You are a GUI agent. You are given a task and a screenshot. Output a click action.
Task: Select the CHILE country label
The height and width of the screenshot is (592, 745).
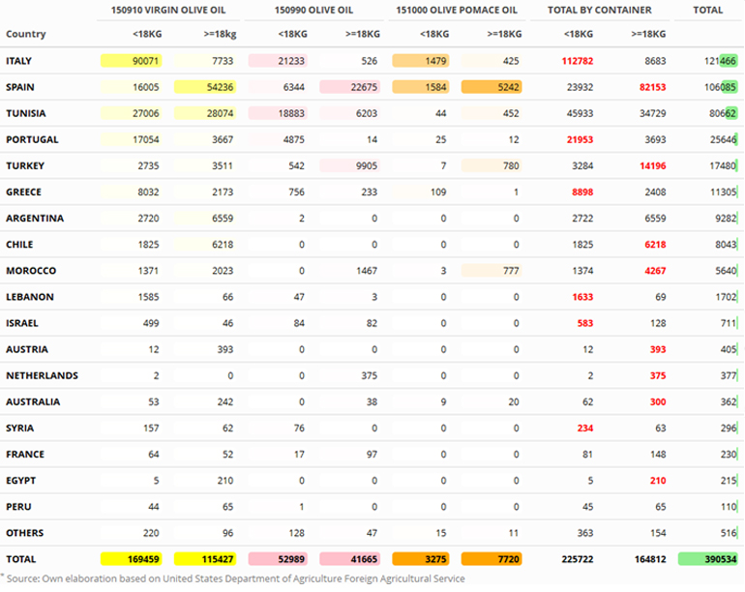[x=19, y=244]
